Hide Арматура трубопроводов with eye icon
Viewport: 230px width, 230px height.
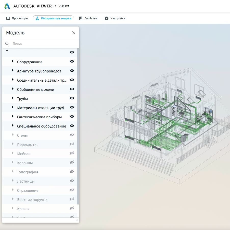pyautogui.click(x=72, y=71)
